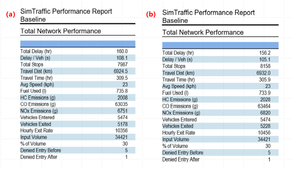Click the red (b) panel label
The image size is (291, 169).
pyautogui.click(x=151, y=15)
